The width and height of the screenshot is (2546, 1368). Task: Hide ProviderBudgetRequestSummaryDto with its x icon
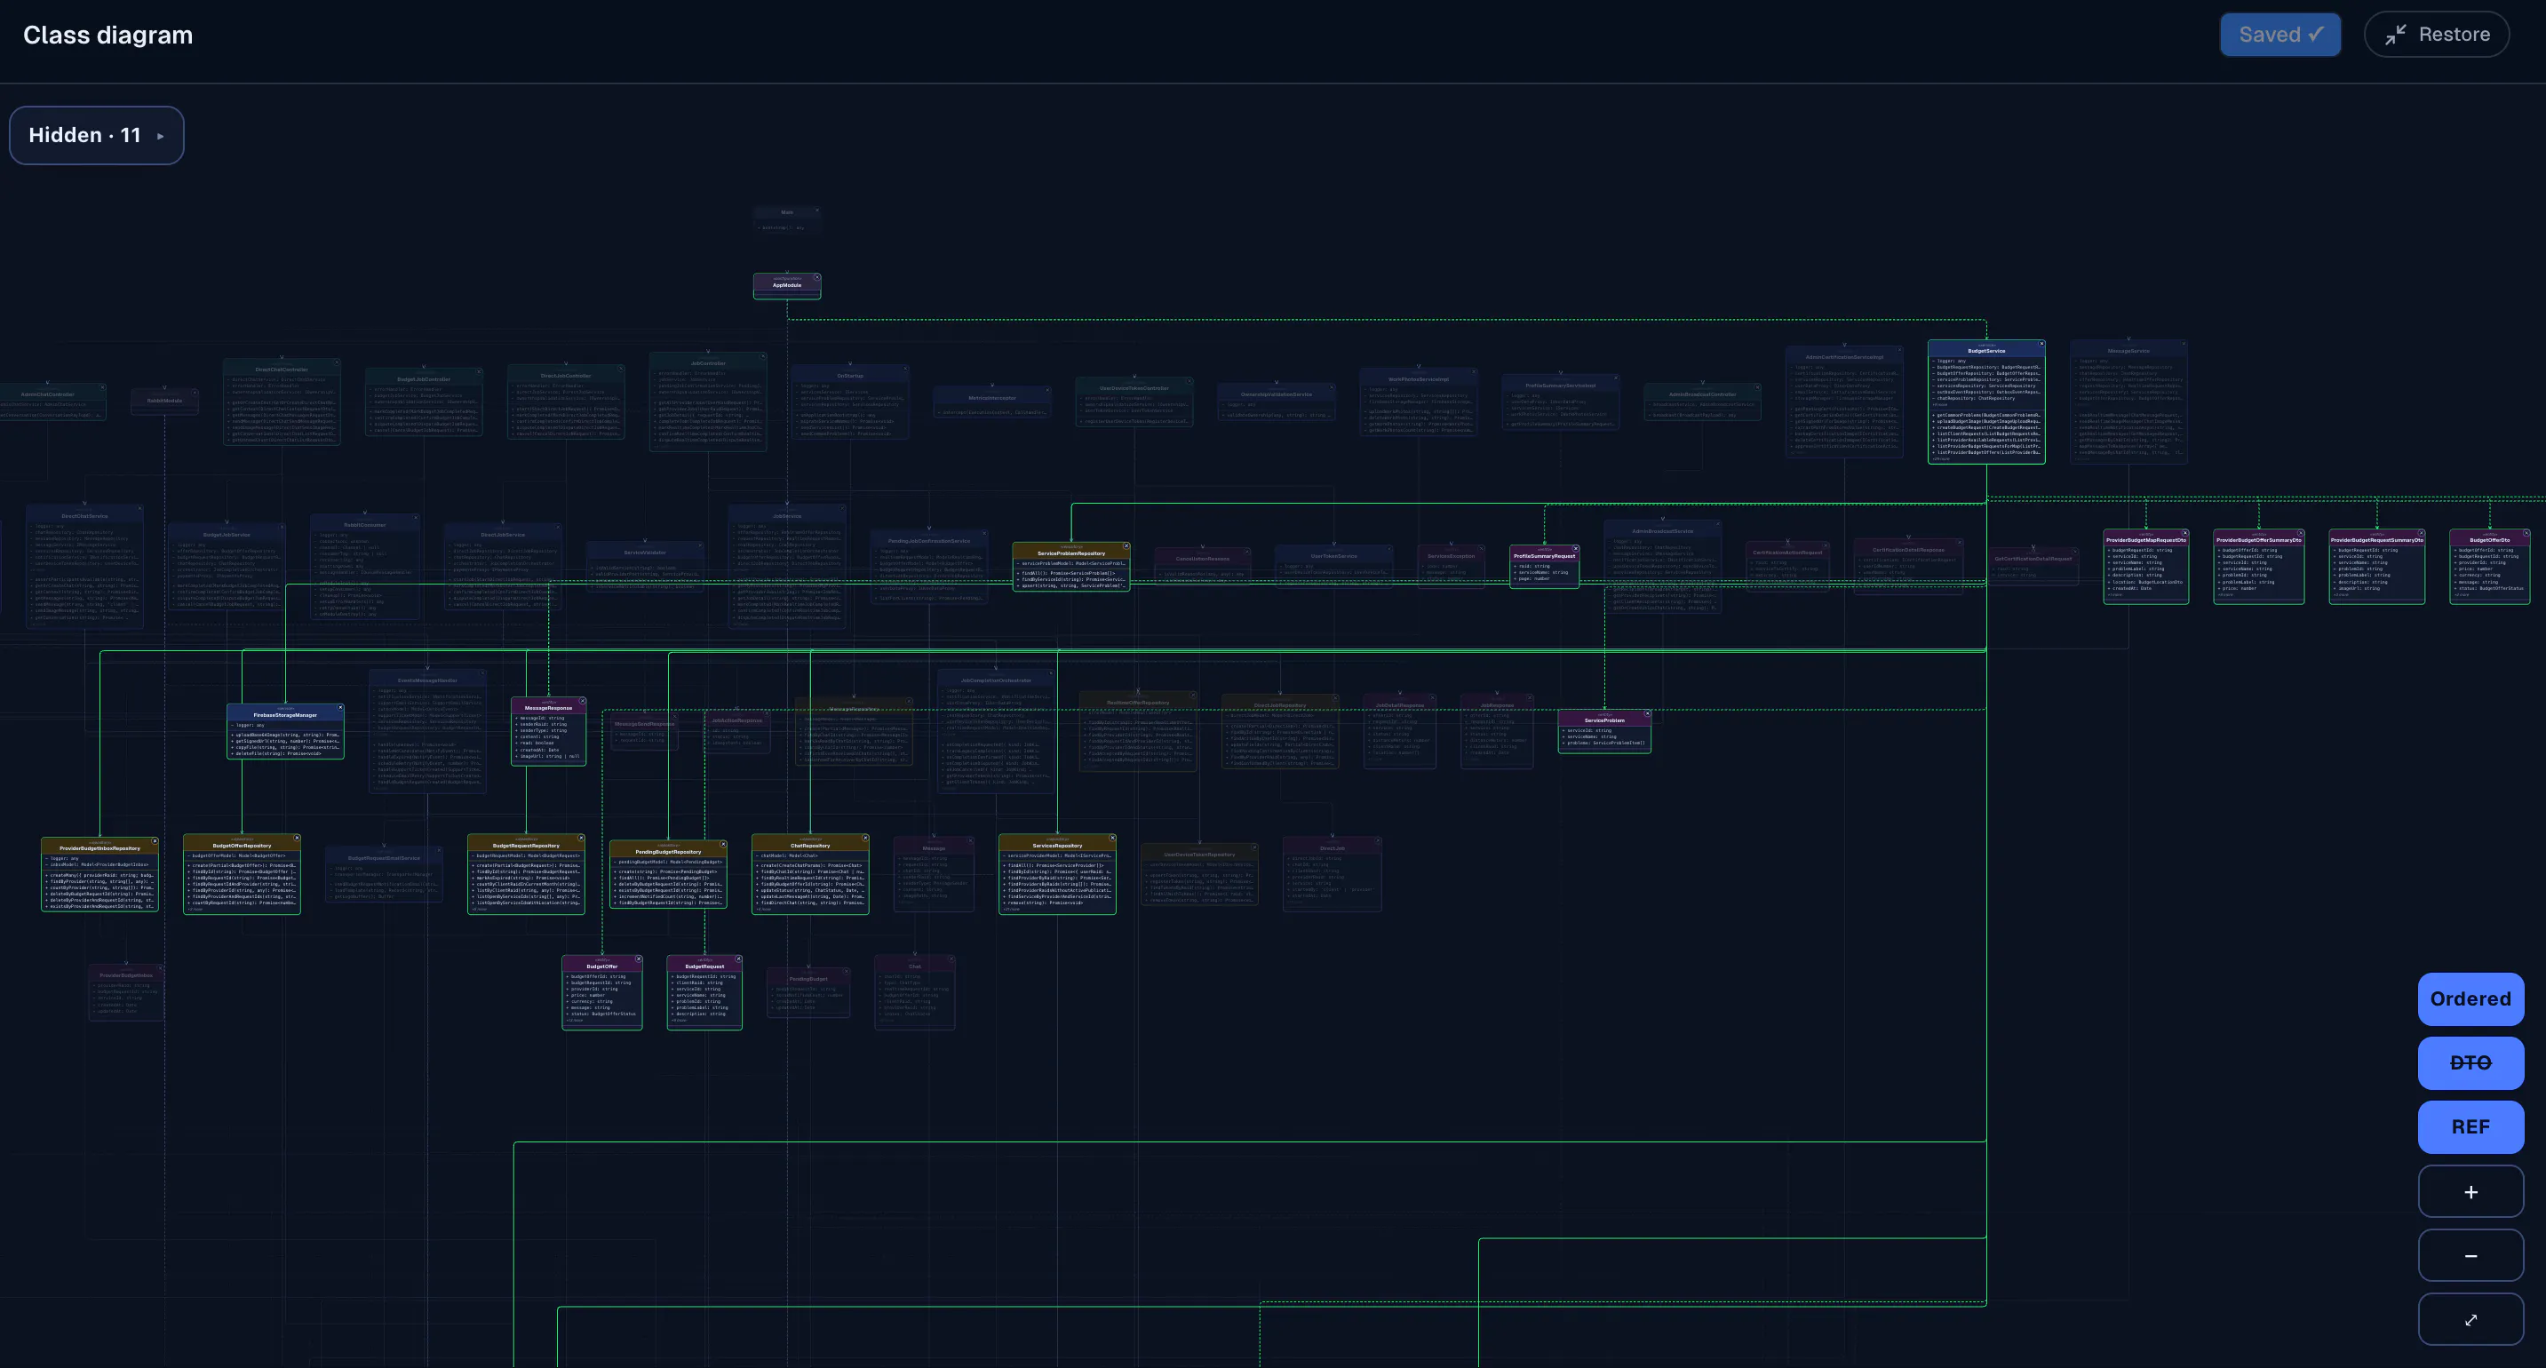2421,534
